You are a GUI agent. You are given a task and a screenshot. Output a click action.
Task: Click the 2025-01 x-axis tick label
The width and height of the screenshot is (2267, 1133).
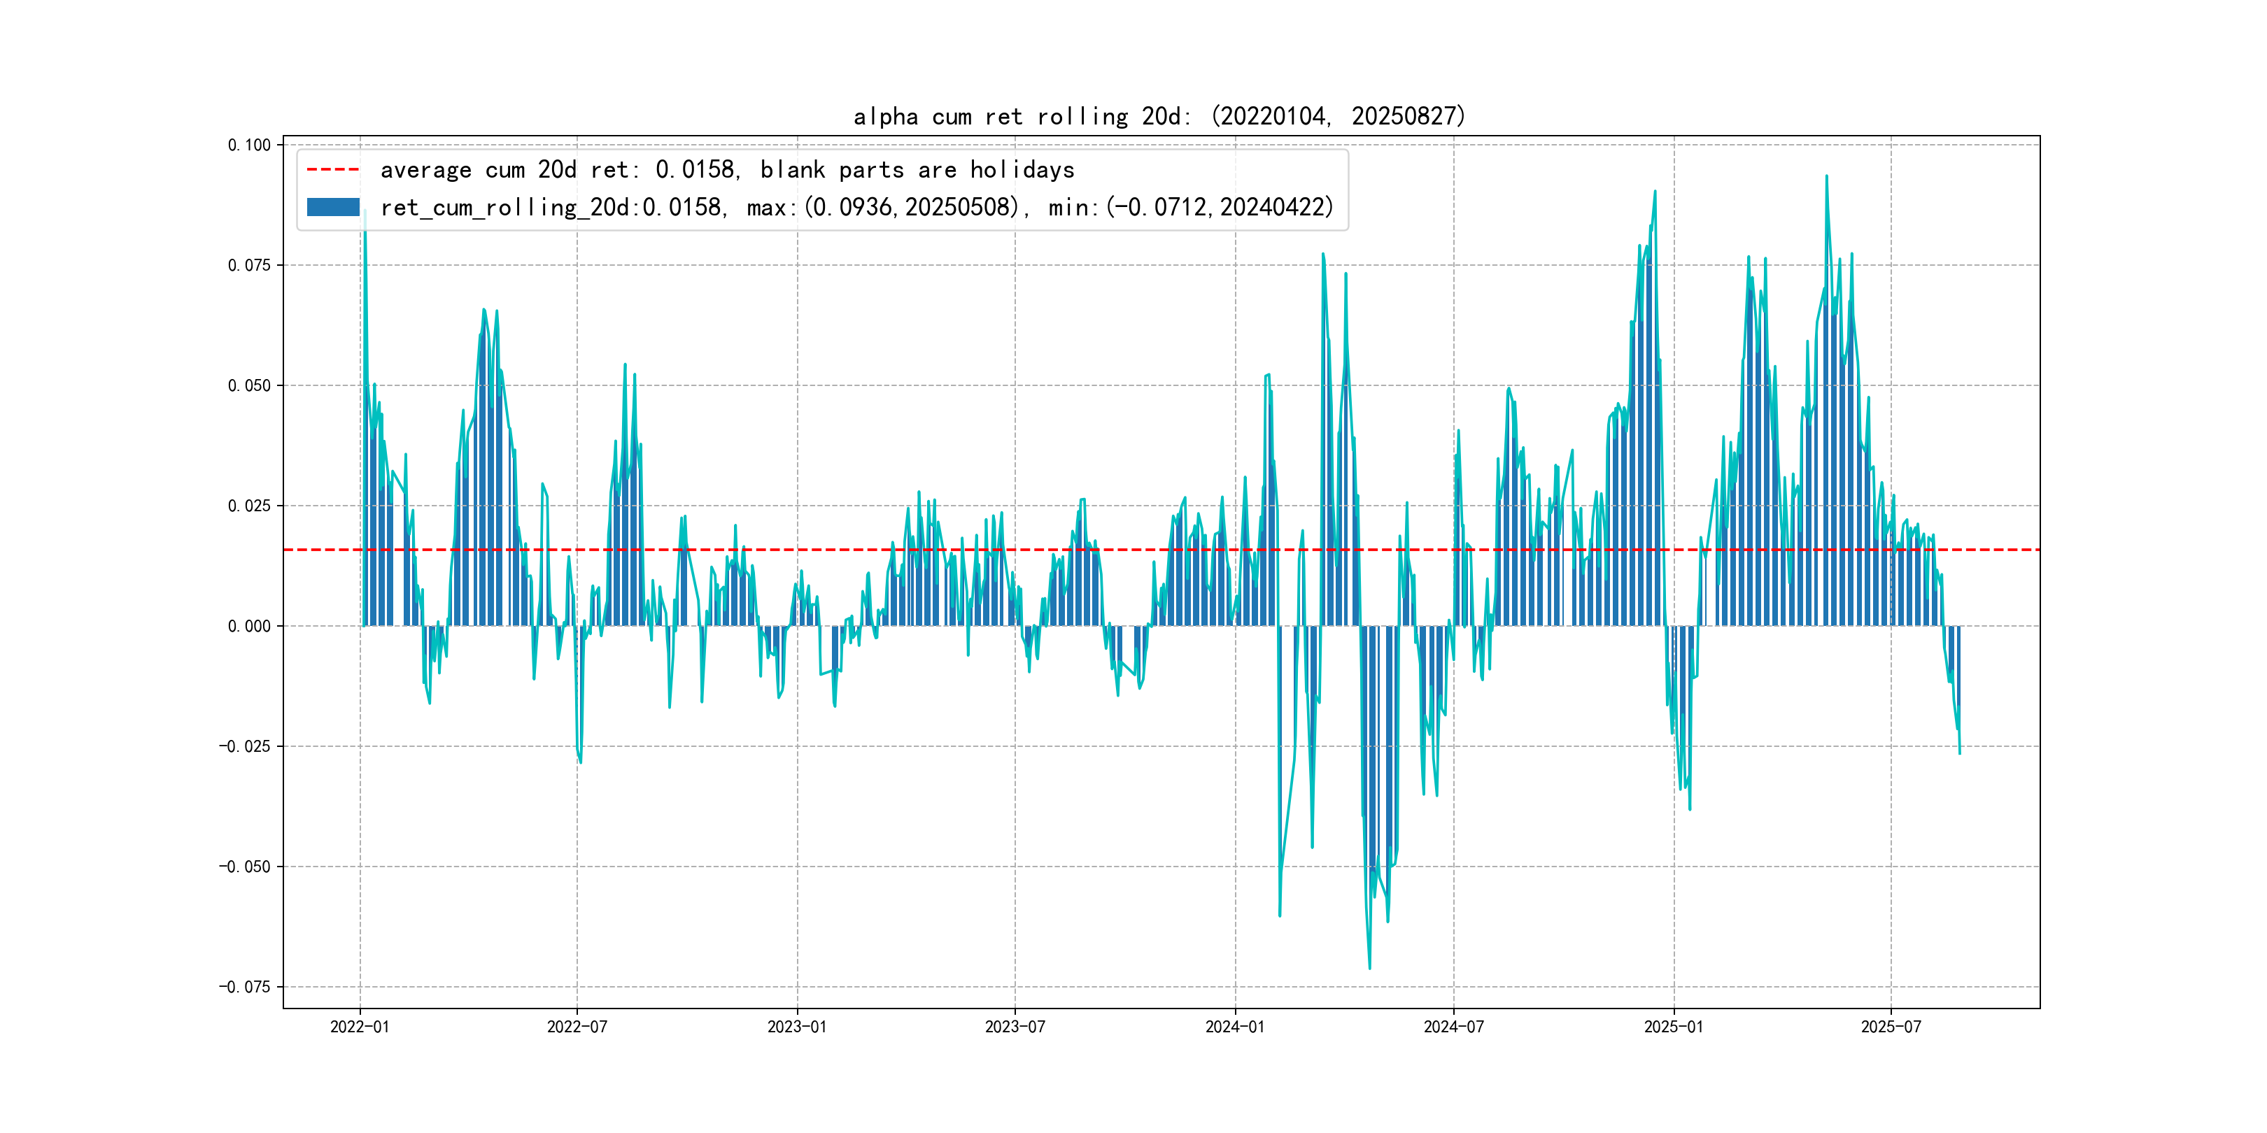[1673, 1027]
